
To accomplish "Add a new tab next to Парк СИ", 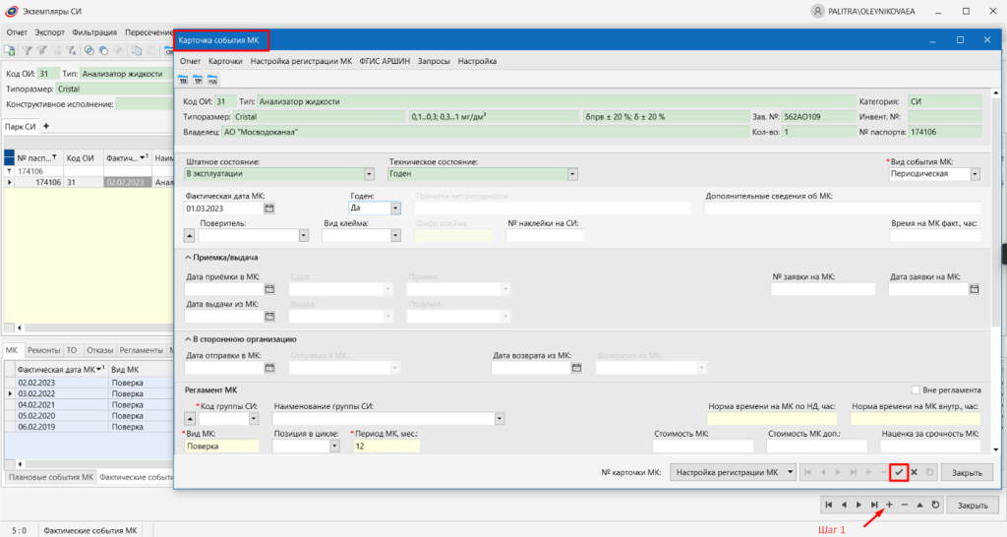I will tap(45, 127).
